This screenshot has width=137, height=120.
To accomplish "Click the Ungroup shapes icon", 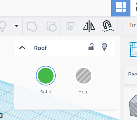I will (x=52, y=27).
